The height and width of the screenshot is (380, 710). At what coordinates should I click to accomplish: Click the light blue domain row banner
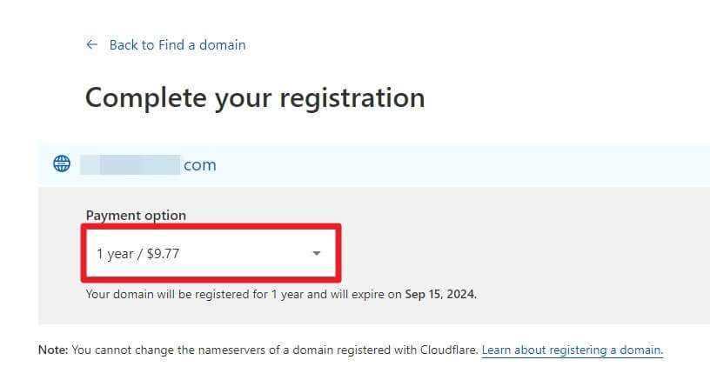pyautogui.click(x=374, y=163)
